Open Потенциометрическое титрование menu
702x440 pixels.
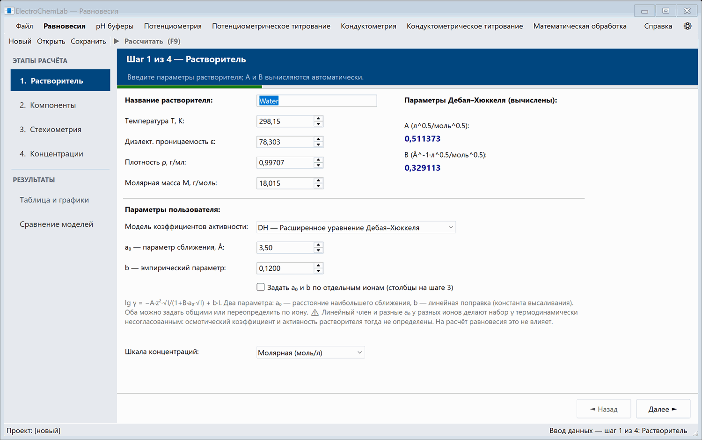271,26
